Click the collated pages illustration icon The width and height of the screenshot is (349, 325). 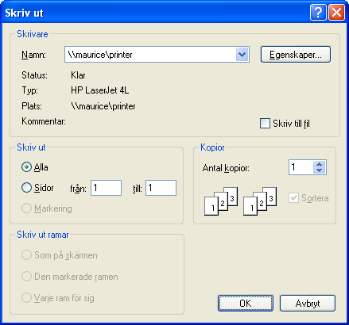coord(221,201)
